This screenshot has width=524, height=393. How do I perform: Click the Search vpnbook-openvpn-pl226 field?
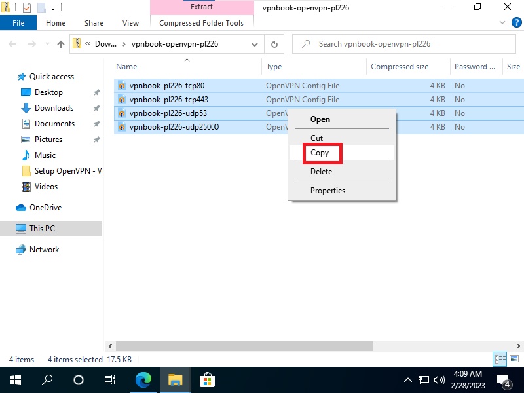tap(406, 45)
